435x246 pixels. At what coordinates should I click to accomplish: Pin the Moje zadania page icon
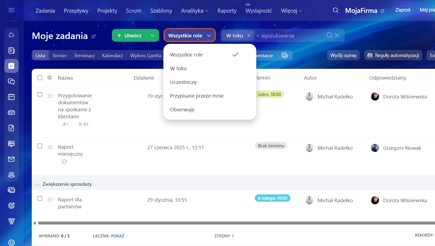click(94, 36)
